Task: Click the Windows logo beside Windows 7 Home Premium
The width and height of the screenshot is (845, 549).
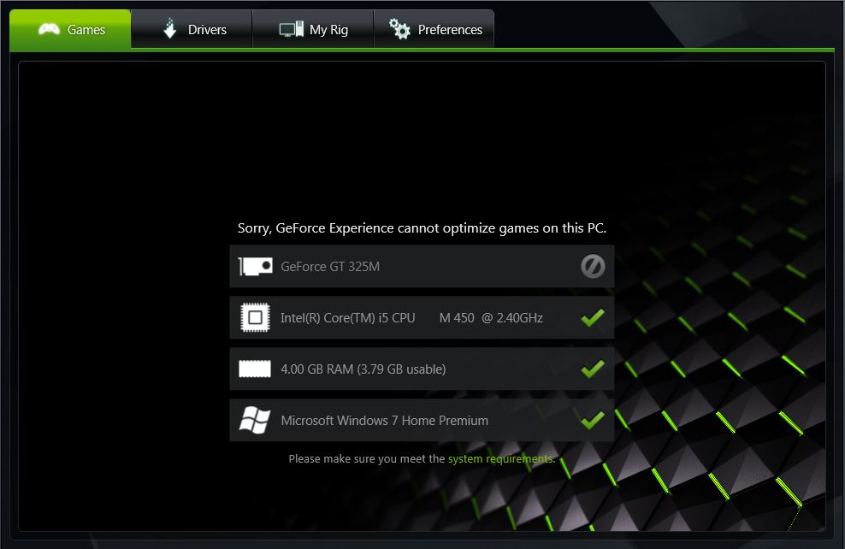Action: click(255, 420)
